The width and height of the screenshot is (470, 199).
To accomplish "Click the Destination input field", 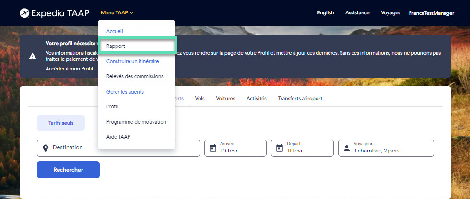I will point(118,148).
